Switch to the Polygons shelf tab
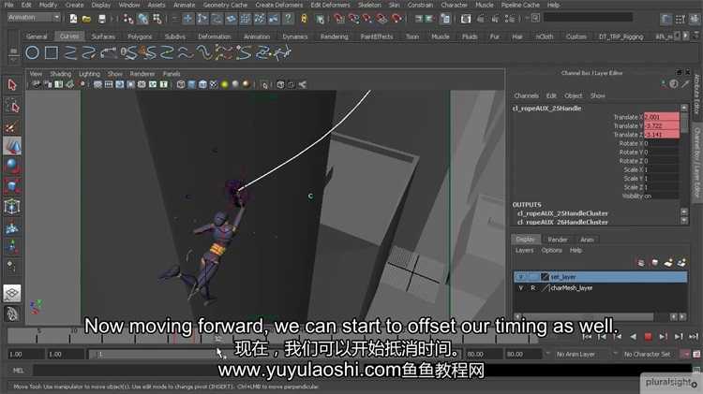Image resolution: width=703 pixels, height=394 pixels. 140,36
